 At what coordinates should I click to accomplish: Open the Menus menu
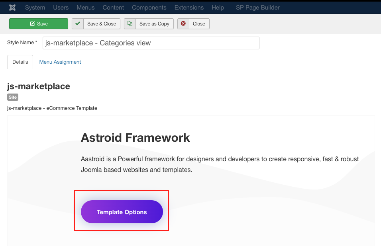tap(86, 8)
